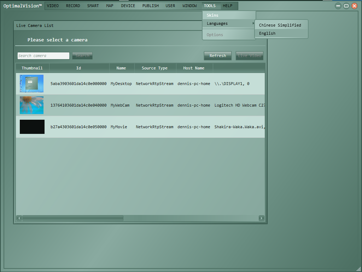Close the application with red X
The width and height of the screenshot is (362, 272).
354,6
